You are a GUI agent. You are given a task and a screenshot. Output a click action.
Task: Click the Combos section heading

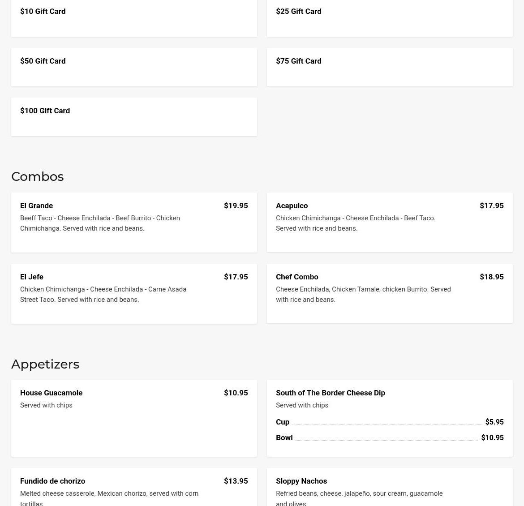pyautogui.click(x=38, y=177)
